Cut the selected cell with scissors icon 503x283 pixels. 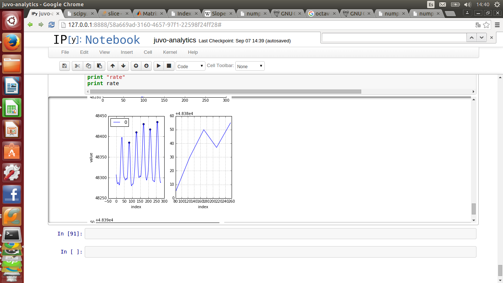click(x=77, y=66)
